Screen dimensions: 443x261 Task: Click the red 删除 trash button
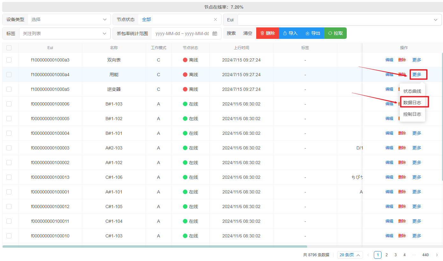coord(267,33)
